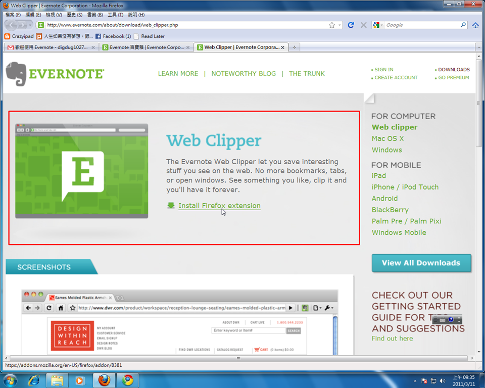Open the list all tabs dropdown
485x388 pixels.
pyautogui.click(x=479, y=47)
